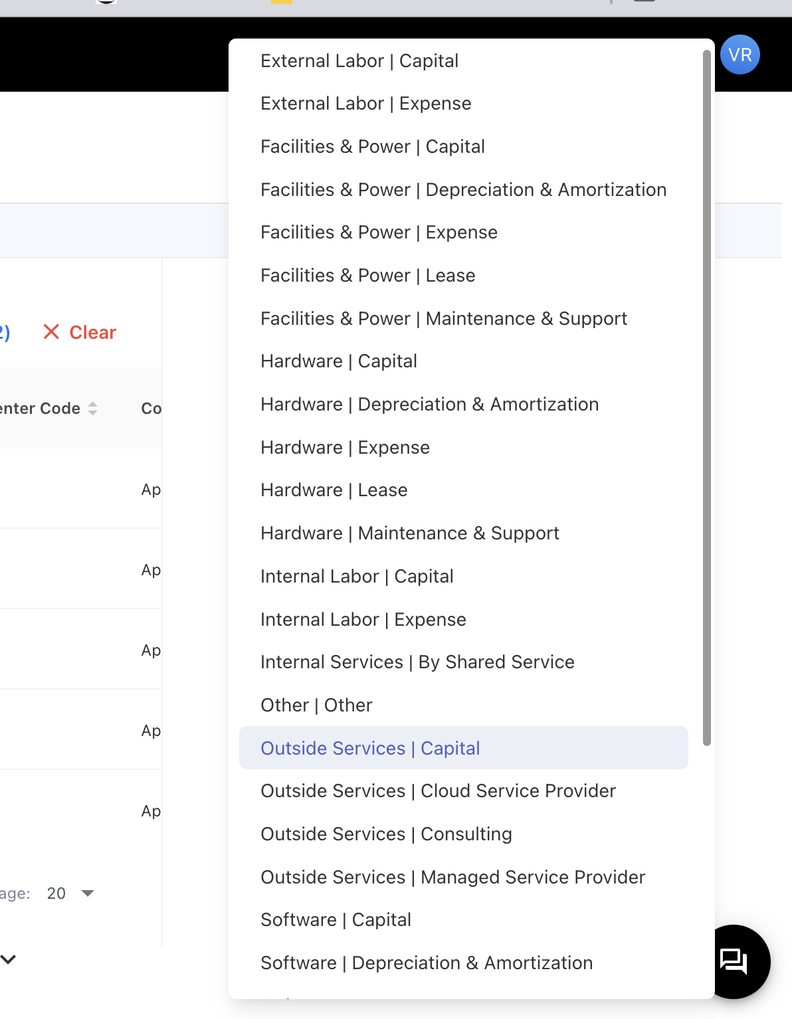This screenshot has width=792, height=1019.
Task: Expand the rows per page dropdown
Action: point(87,893)
